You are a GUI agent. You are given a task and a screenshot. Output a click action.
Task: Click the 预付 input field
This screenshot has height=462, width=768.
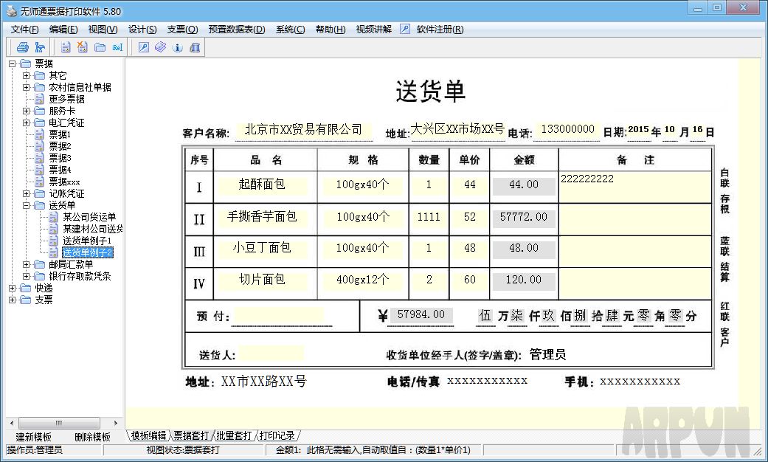[x=279, y=315]
